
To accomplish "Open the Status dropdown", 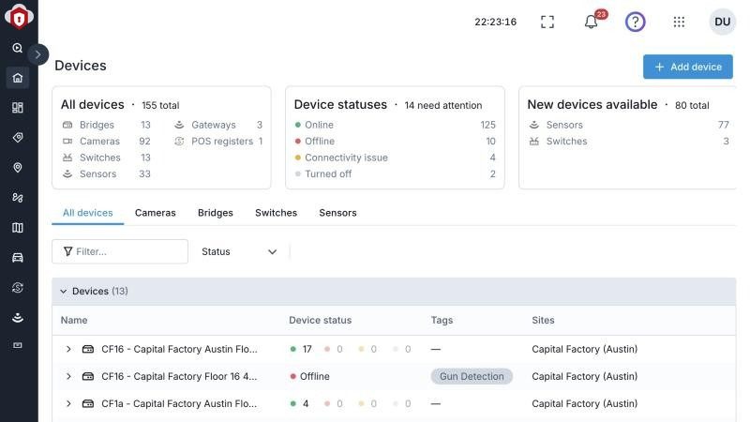I will click(239, 251).
